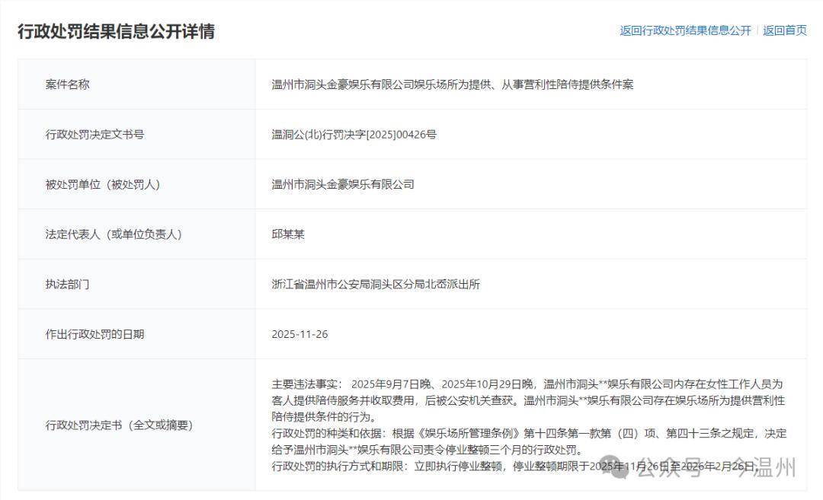Click the 浙江省温州市公安局洞头区分局北岙派出所 value
This screenshot has width=823, height=500.
[376, 285]
